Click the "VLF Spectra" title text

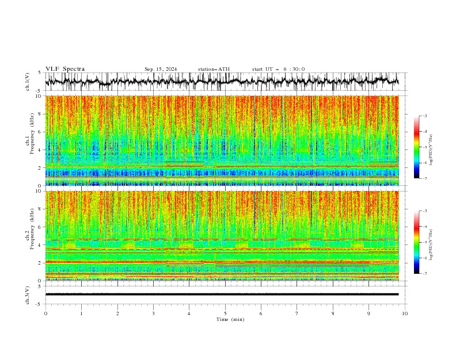pyautogui.click(x=65, y=69)
